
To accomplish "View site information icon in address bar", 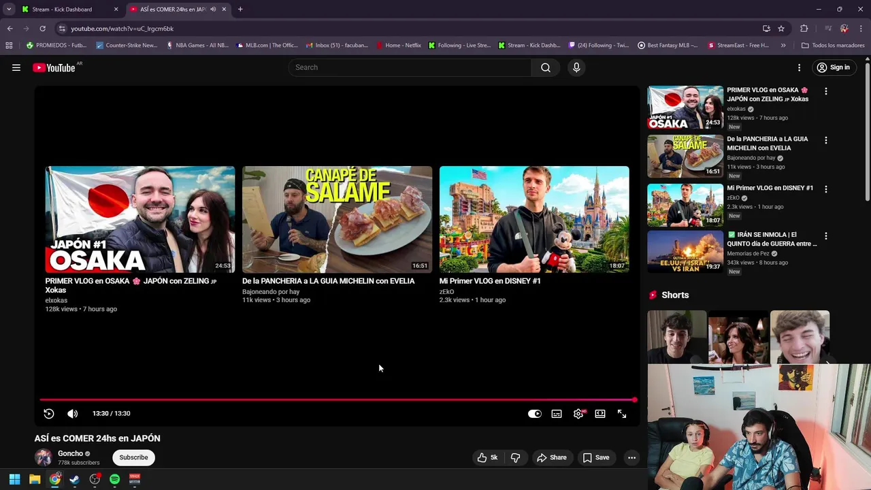I will tap(62, 29).
